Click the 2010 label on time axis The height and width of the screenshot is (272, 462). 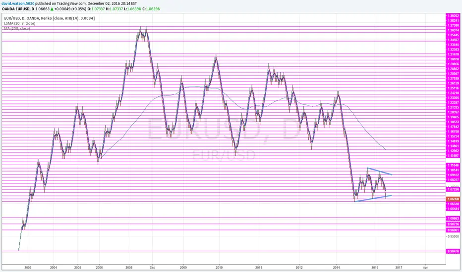point(219,268)
